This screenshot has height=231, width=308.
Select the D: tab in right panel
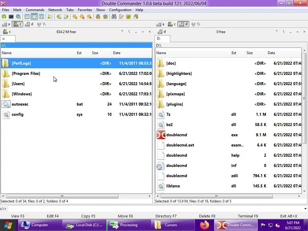point(162,38)
